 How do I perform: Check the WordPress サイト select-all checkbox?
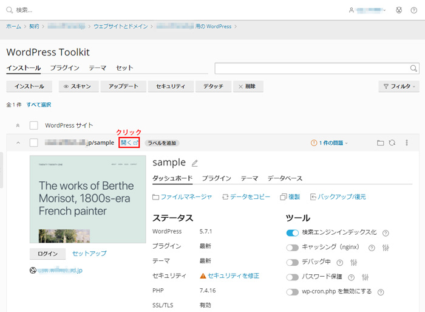click(34, 125)
